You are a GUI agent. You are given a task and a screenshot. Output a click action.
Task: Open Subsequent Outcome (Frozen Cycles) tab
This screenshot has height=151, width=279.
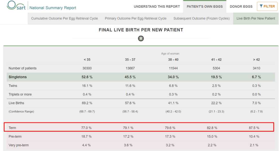coord(202,19)
